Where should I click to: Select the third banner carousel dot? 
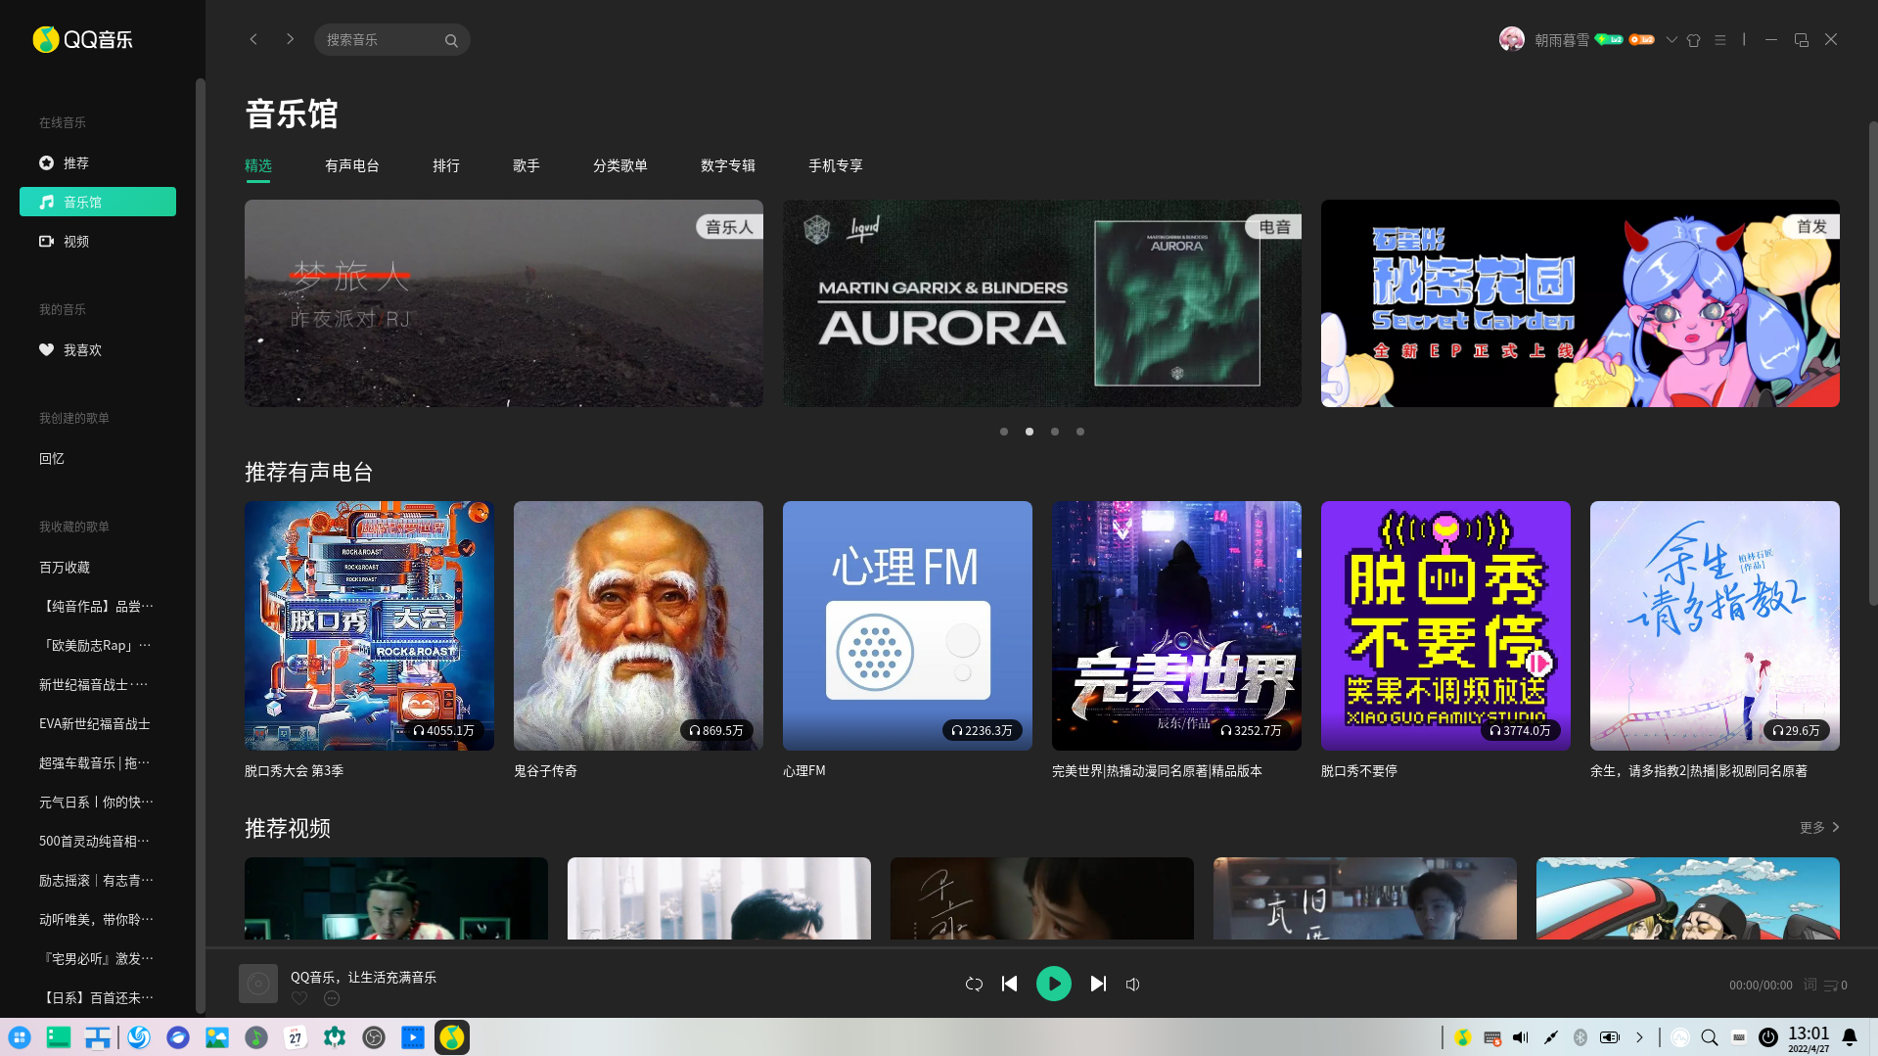(1055, 432)
